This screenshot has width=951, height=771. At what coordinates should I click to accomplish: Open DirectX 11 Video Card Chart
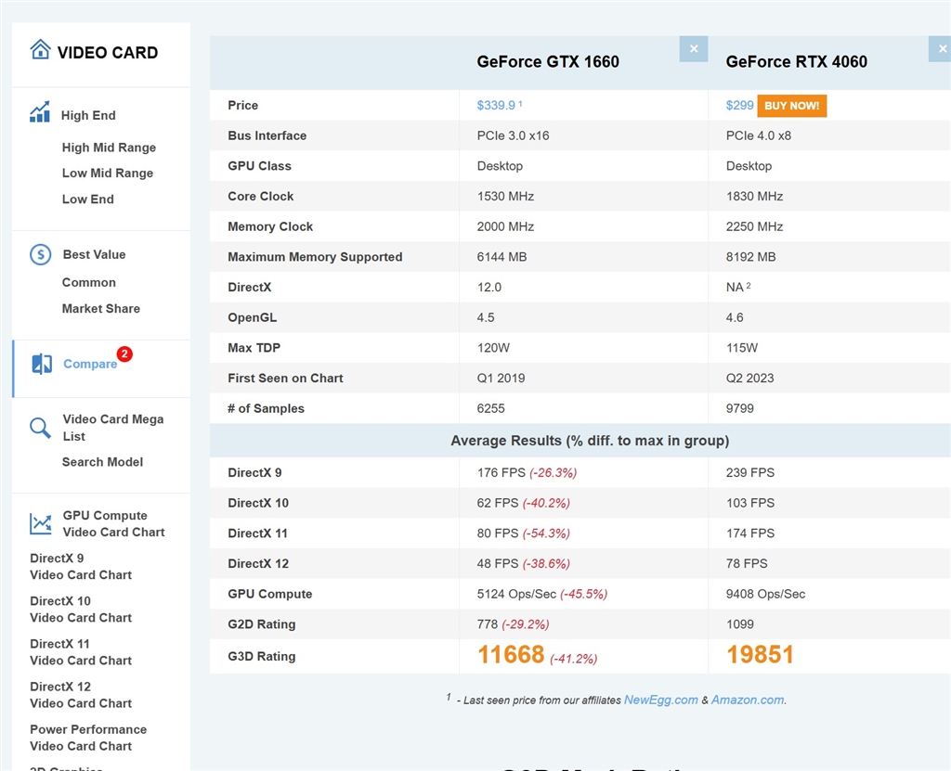(x=81, y=652)
